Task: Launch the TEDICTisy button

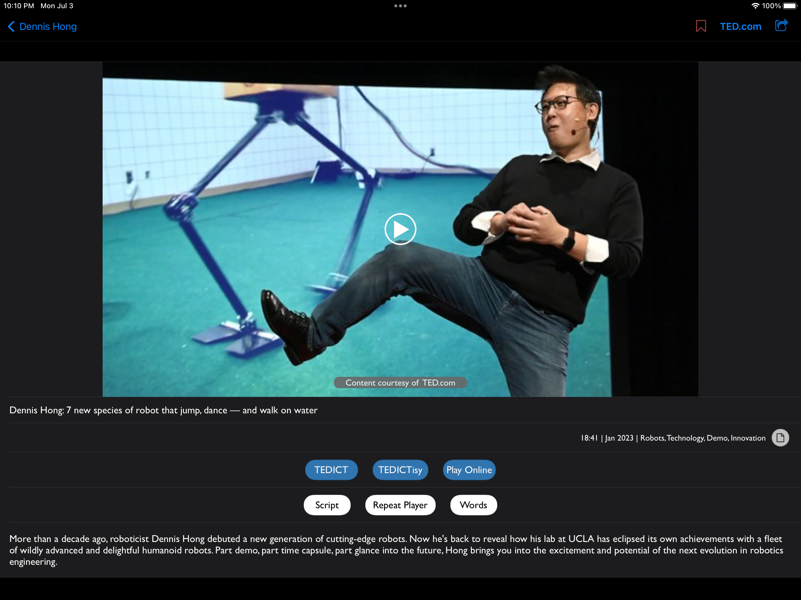Action: (x=400, y=470)
